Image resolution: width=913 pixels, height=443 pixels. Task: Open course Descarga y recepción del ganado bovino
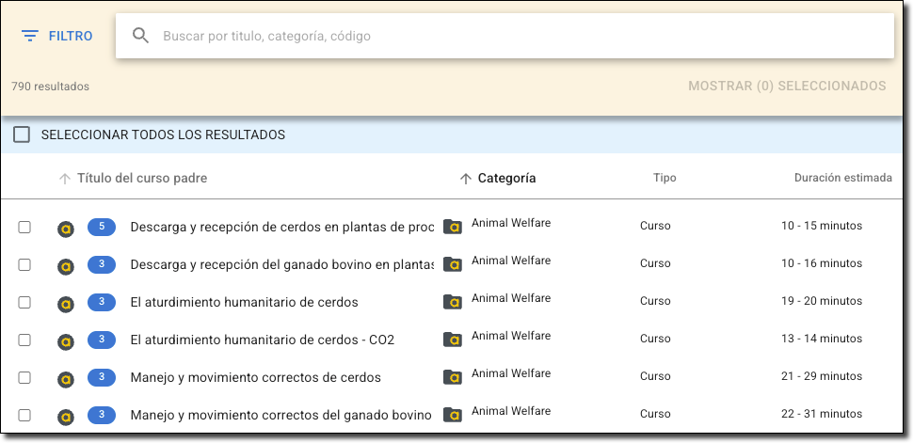tap(281, 264)
